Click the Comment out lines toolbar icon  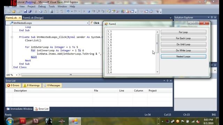[57, 11]
